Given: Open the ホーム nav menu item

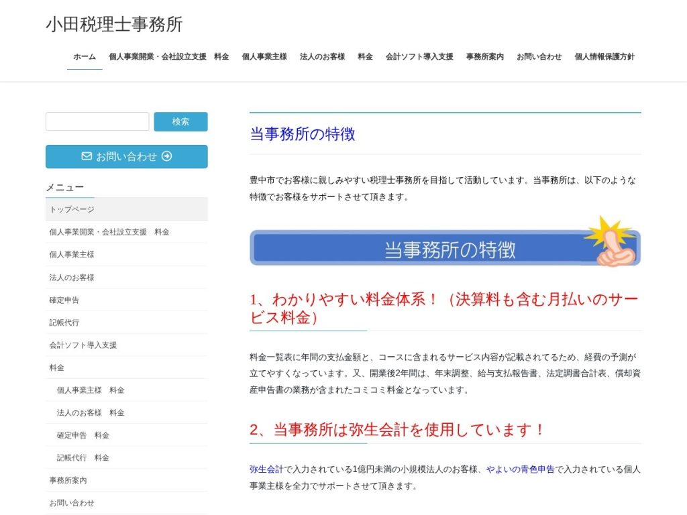Looking at the screenshot, I should point(85,56).
